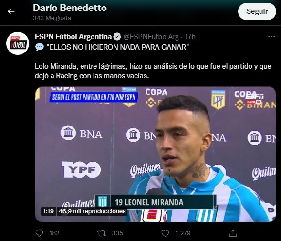Reply using the comment bubble icon

pos(39,233)
